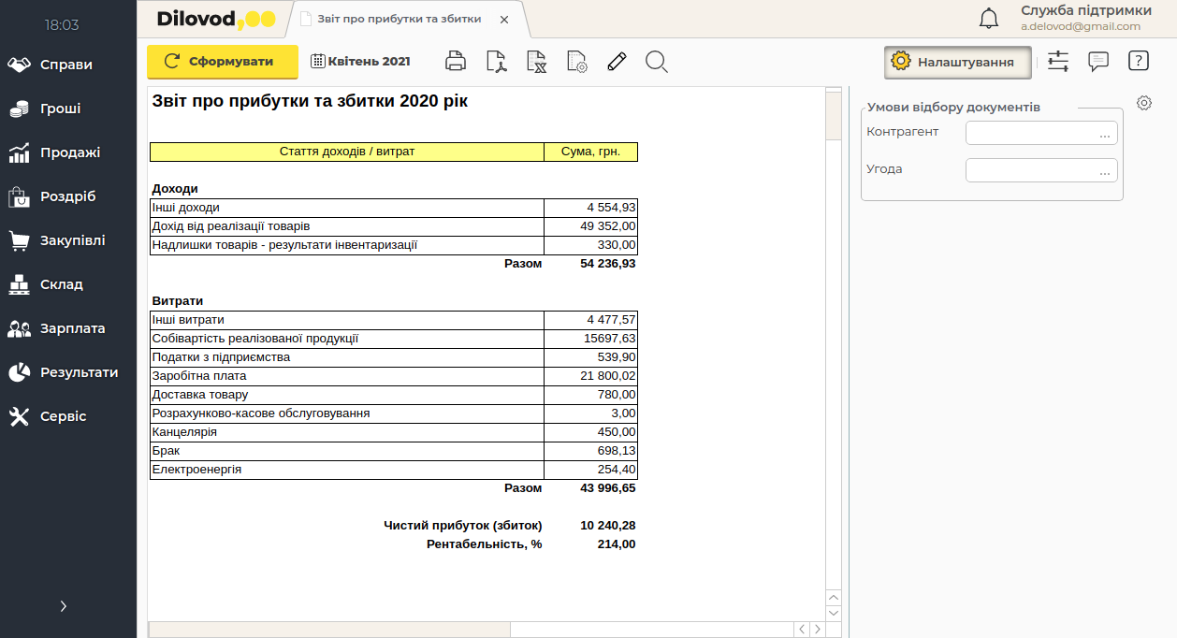The width and height of the screenshot is (1177, 638).
Task: Click the Інші доходи row label
Action: 186,208
